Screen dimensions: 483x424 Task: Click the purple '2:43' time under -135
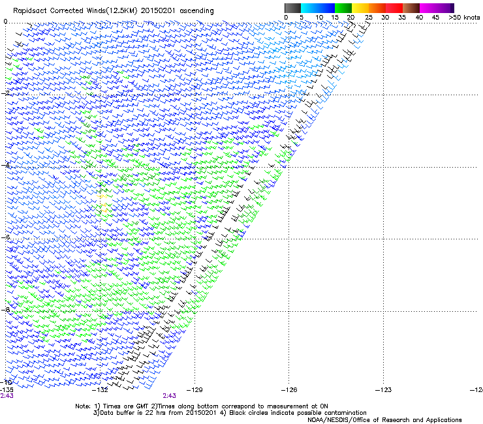coord(7,396)
